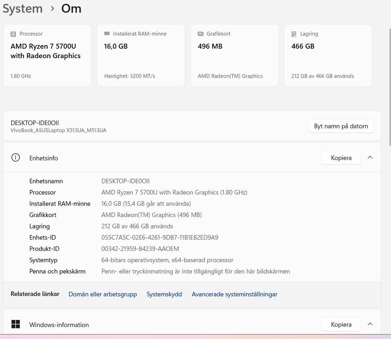Open the Processor summary card
The image size is (391, 339).
point(47,55)
